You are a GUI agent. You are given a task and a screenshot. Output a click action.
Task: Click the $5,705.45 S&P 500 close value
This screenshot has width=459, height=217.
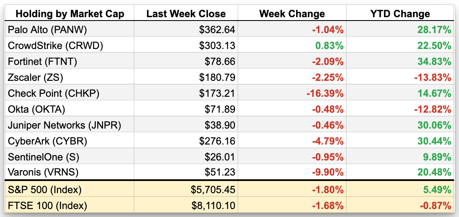(x=212, y=190)
